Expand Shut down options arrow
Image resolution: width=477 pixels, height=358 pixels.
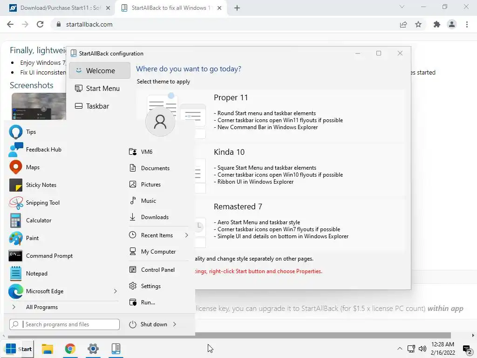[x=175, y=324]
